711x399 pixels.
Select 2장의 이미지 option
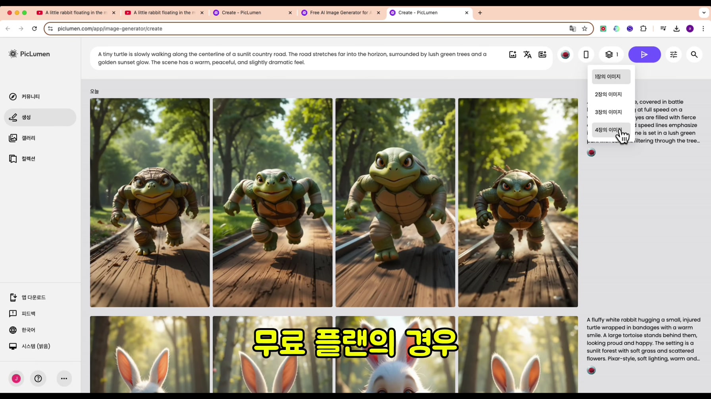click(x=611, y=94)
